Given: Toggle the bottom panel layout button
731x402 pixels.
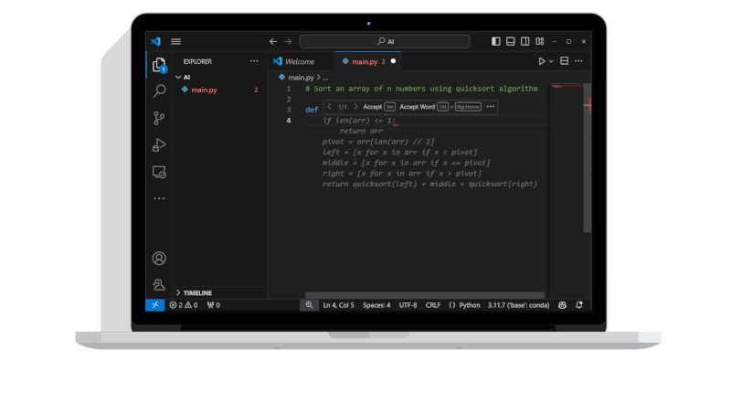Looking at the screenshot, I should click(x=511, y=41).
